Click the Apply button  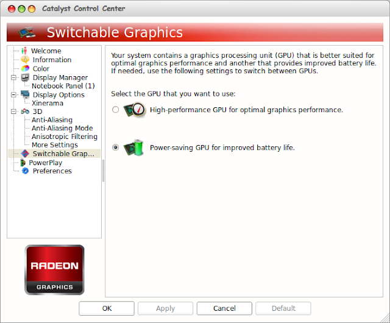click(165, 308)
